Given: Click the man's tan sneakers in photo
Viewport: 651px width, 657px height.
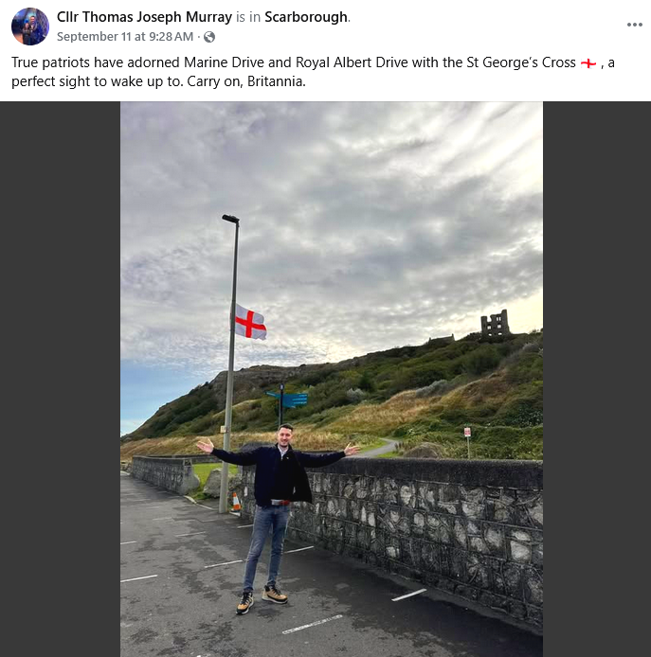Looking at the screenshot, I should click(x=262, y=598).
